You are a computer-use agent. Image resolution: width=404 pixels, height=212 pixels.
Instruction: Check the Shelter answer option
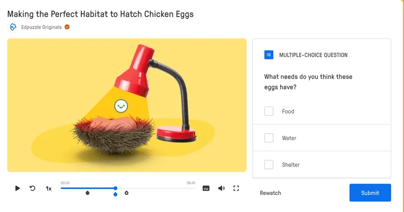click(269, 164)
